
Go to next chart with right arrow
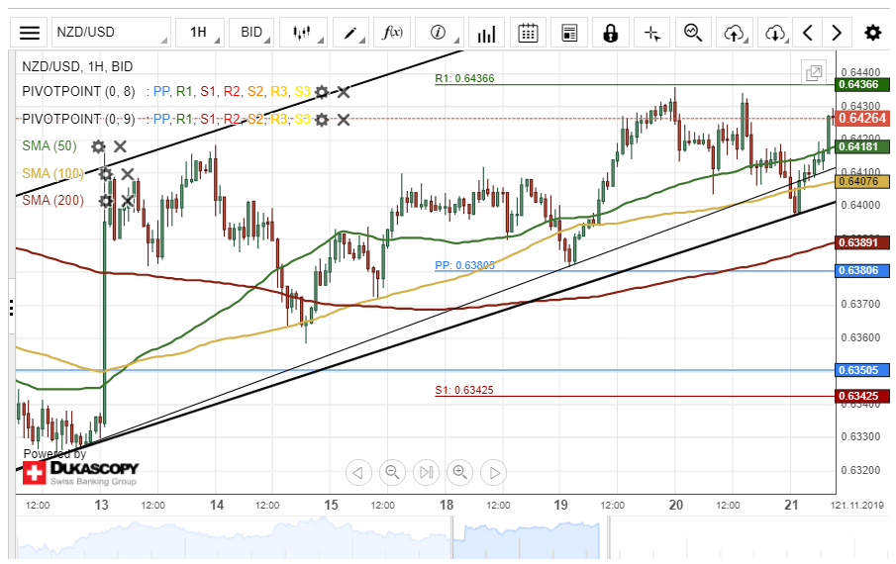837,33
